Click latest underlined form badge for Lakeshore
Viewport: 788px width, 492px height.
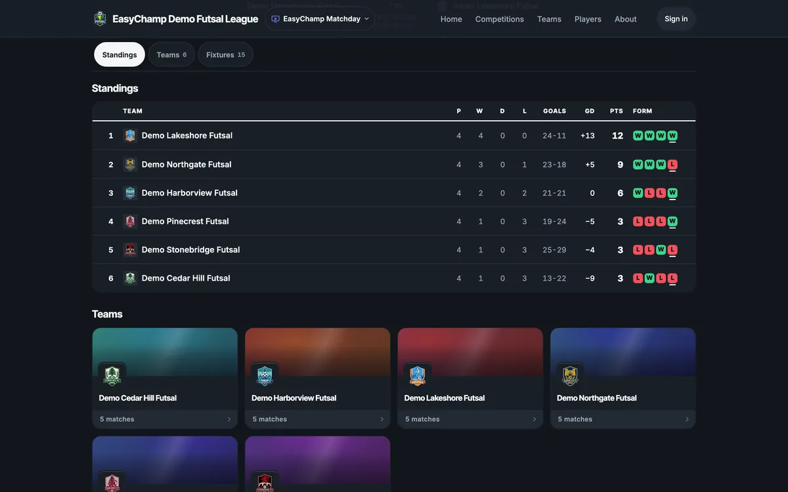coord(672,136)
